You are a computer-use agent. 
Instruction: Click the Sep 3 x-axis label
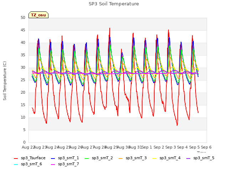171,147
